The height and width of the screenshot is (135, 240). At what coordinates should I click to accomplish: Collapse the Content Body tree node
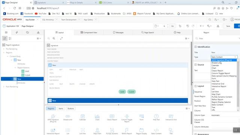[x=7, y=56]
